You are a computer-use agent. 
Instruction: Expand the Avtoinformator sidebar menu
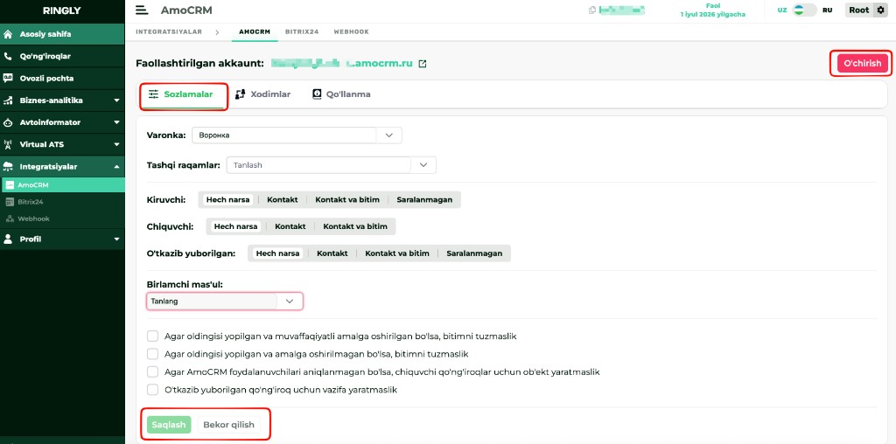[116, 122]
